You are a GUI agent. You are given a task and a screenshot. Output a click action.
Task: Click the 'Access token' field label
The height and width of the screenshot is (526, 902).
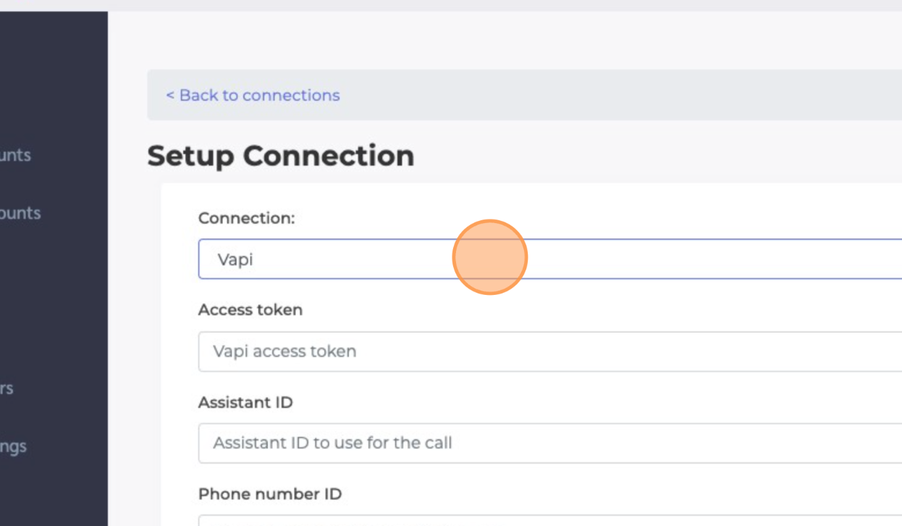250,310
